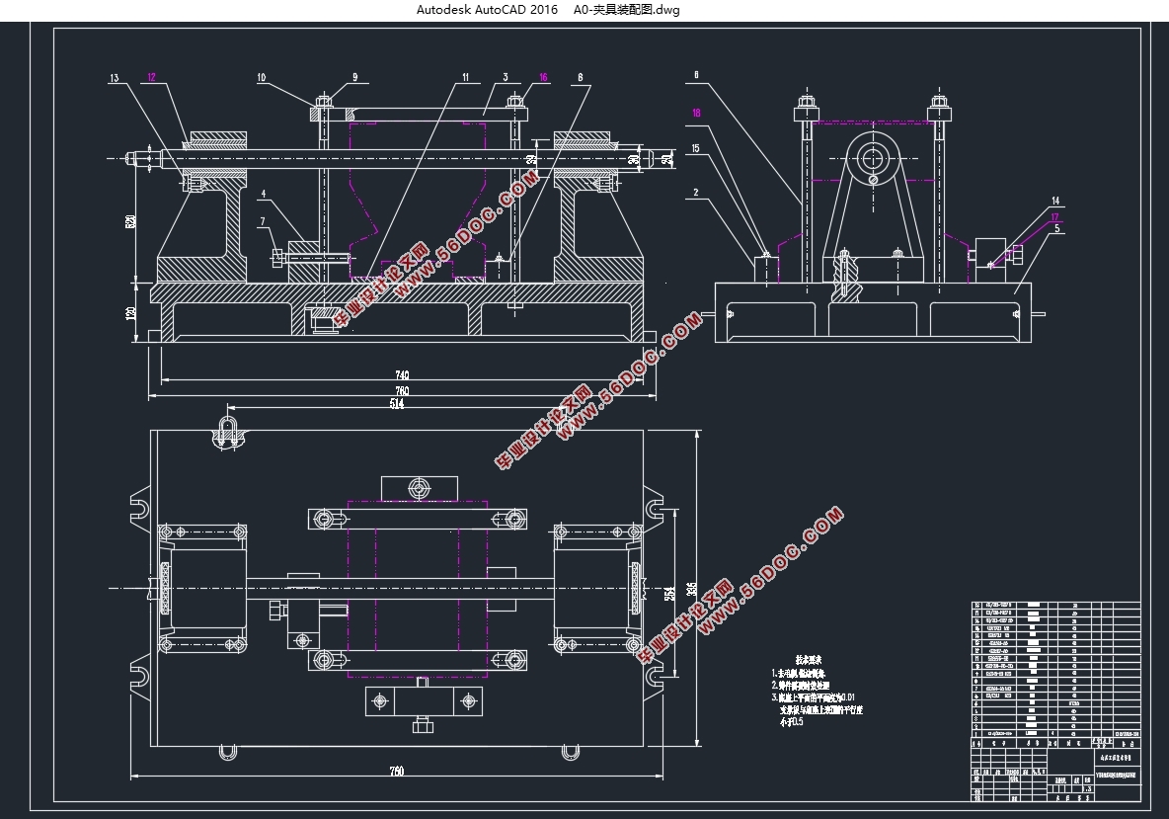This screenshot has height=819, width=1169.
Task: Select part balloon number 10
Action: pyautogui.click(x=261, y=78)
